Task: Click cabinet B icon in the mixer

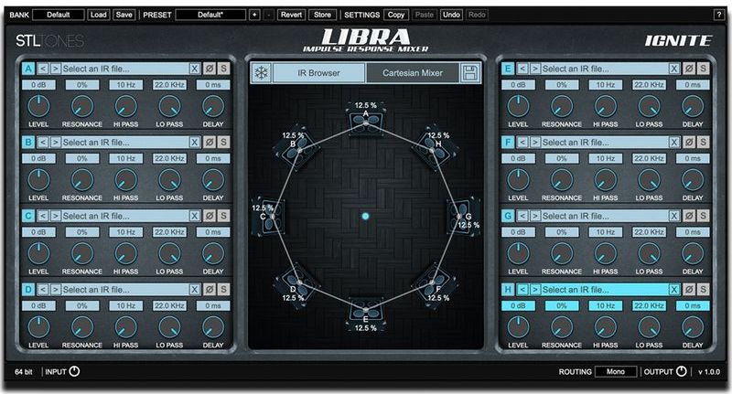Action: tap(296, 149)
